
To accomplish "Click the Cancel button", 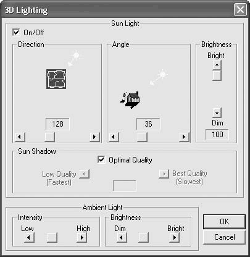I will 224,237.
